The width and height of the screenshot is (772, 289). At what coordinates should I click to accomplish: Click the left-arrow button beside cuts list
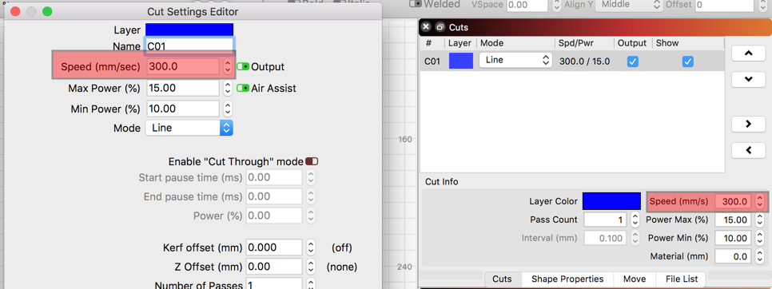point(748,150)
